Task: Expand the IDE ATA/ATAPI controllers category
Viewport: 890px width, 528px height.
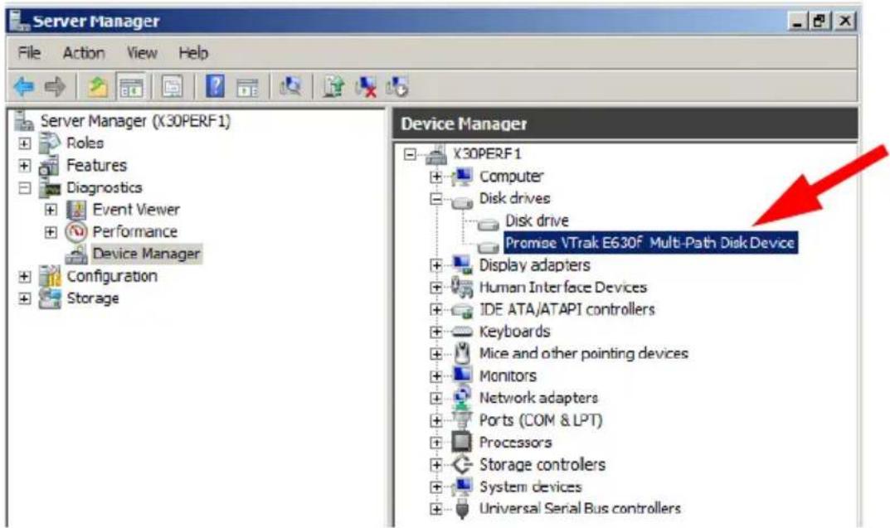Action: pos(436,310)
